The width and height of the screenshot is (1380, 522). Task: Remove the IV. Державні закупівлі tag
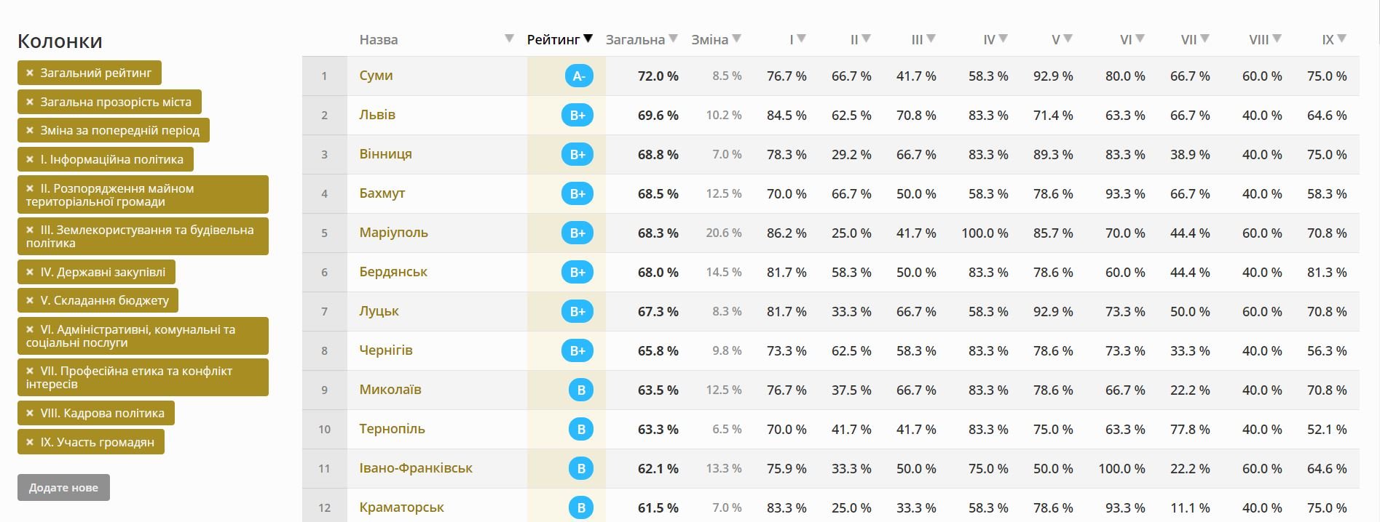(30, 272)
